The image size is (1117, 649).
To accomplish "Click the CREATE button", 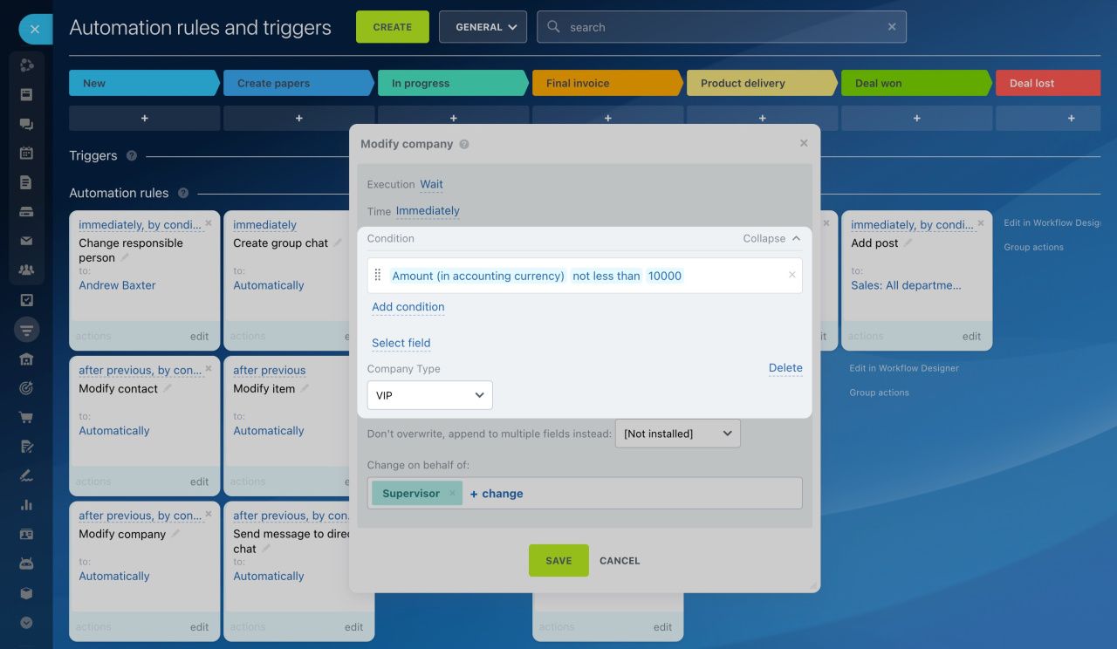I will [393, 27].
